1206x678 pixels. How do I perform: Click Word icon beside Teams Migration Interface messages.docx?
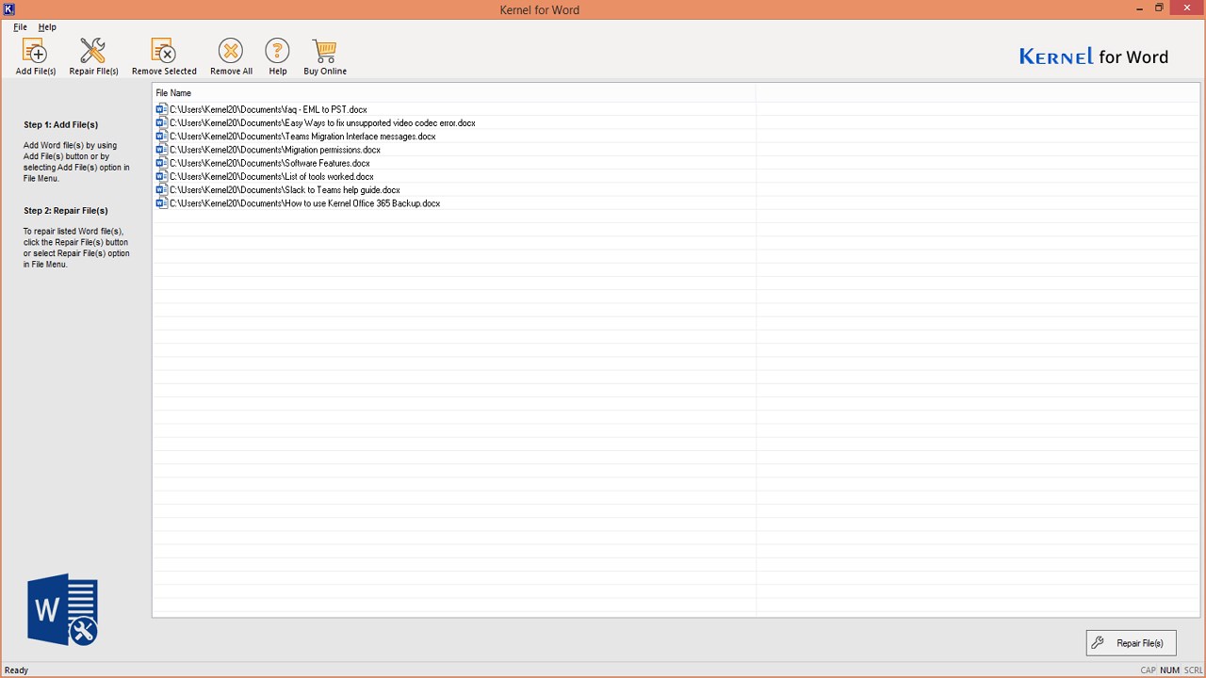[161, 137]
